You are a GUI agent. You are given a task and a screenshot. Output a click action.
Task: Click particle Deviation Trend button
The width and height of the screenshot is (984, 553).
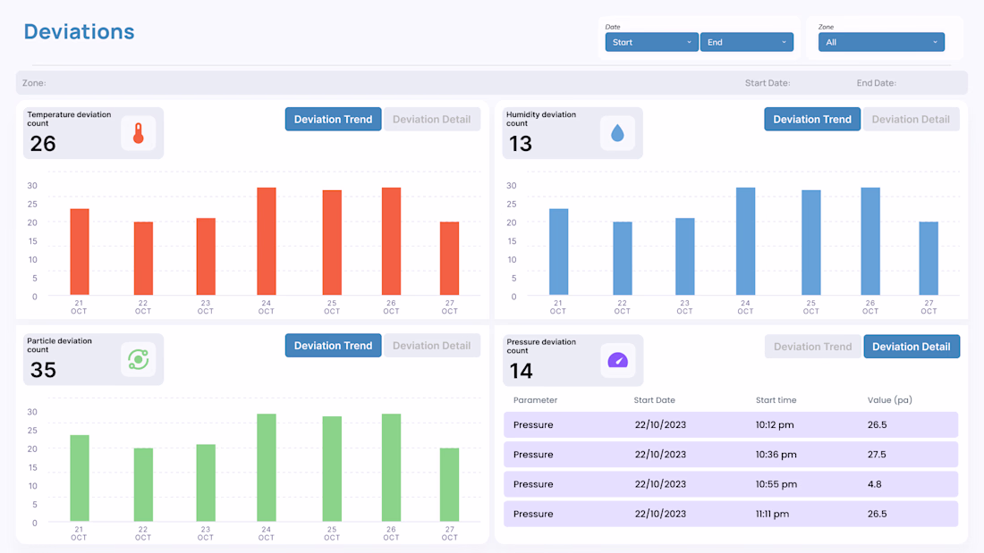[x=334, y=346]
